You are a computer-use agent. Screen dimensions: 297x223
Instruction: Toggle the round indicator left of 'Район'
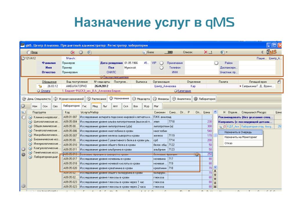pos(216,63)
